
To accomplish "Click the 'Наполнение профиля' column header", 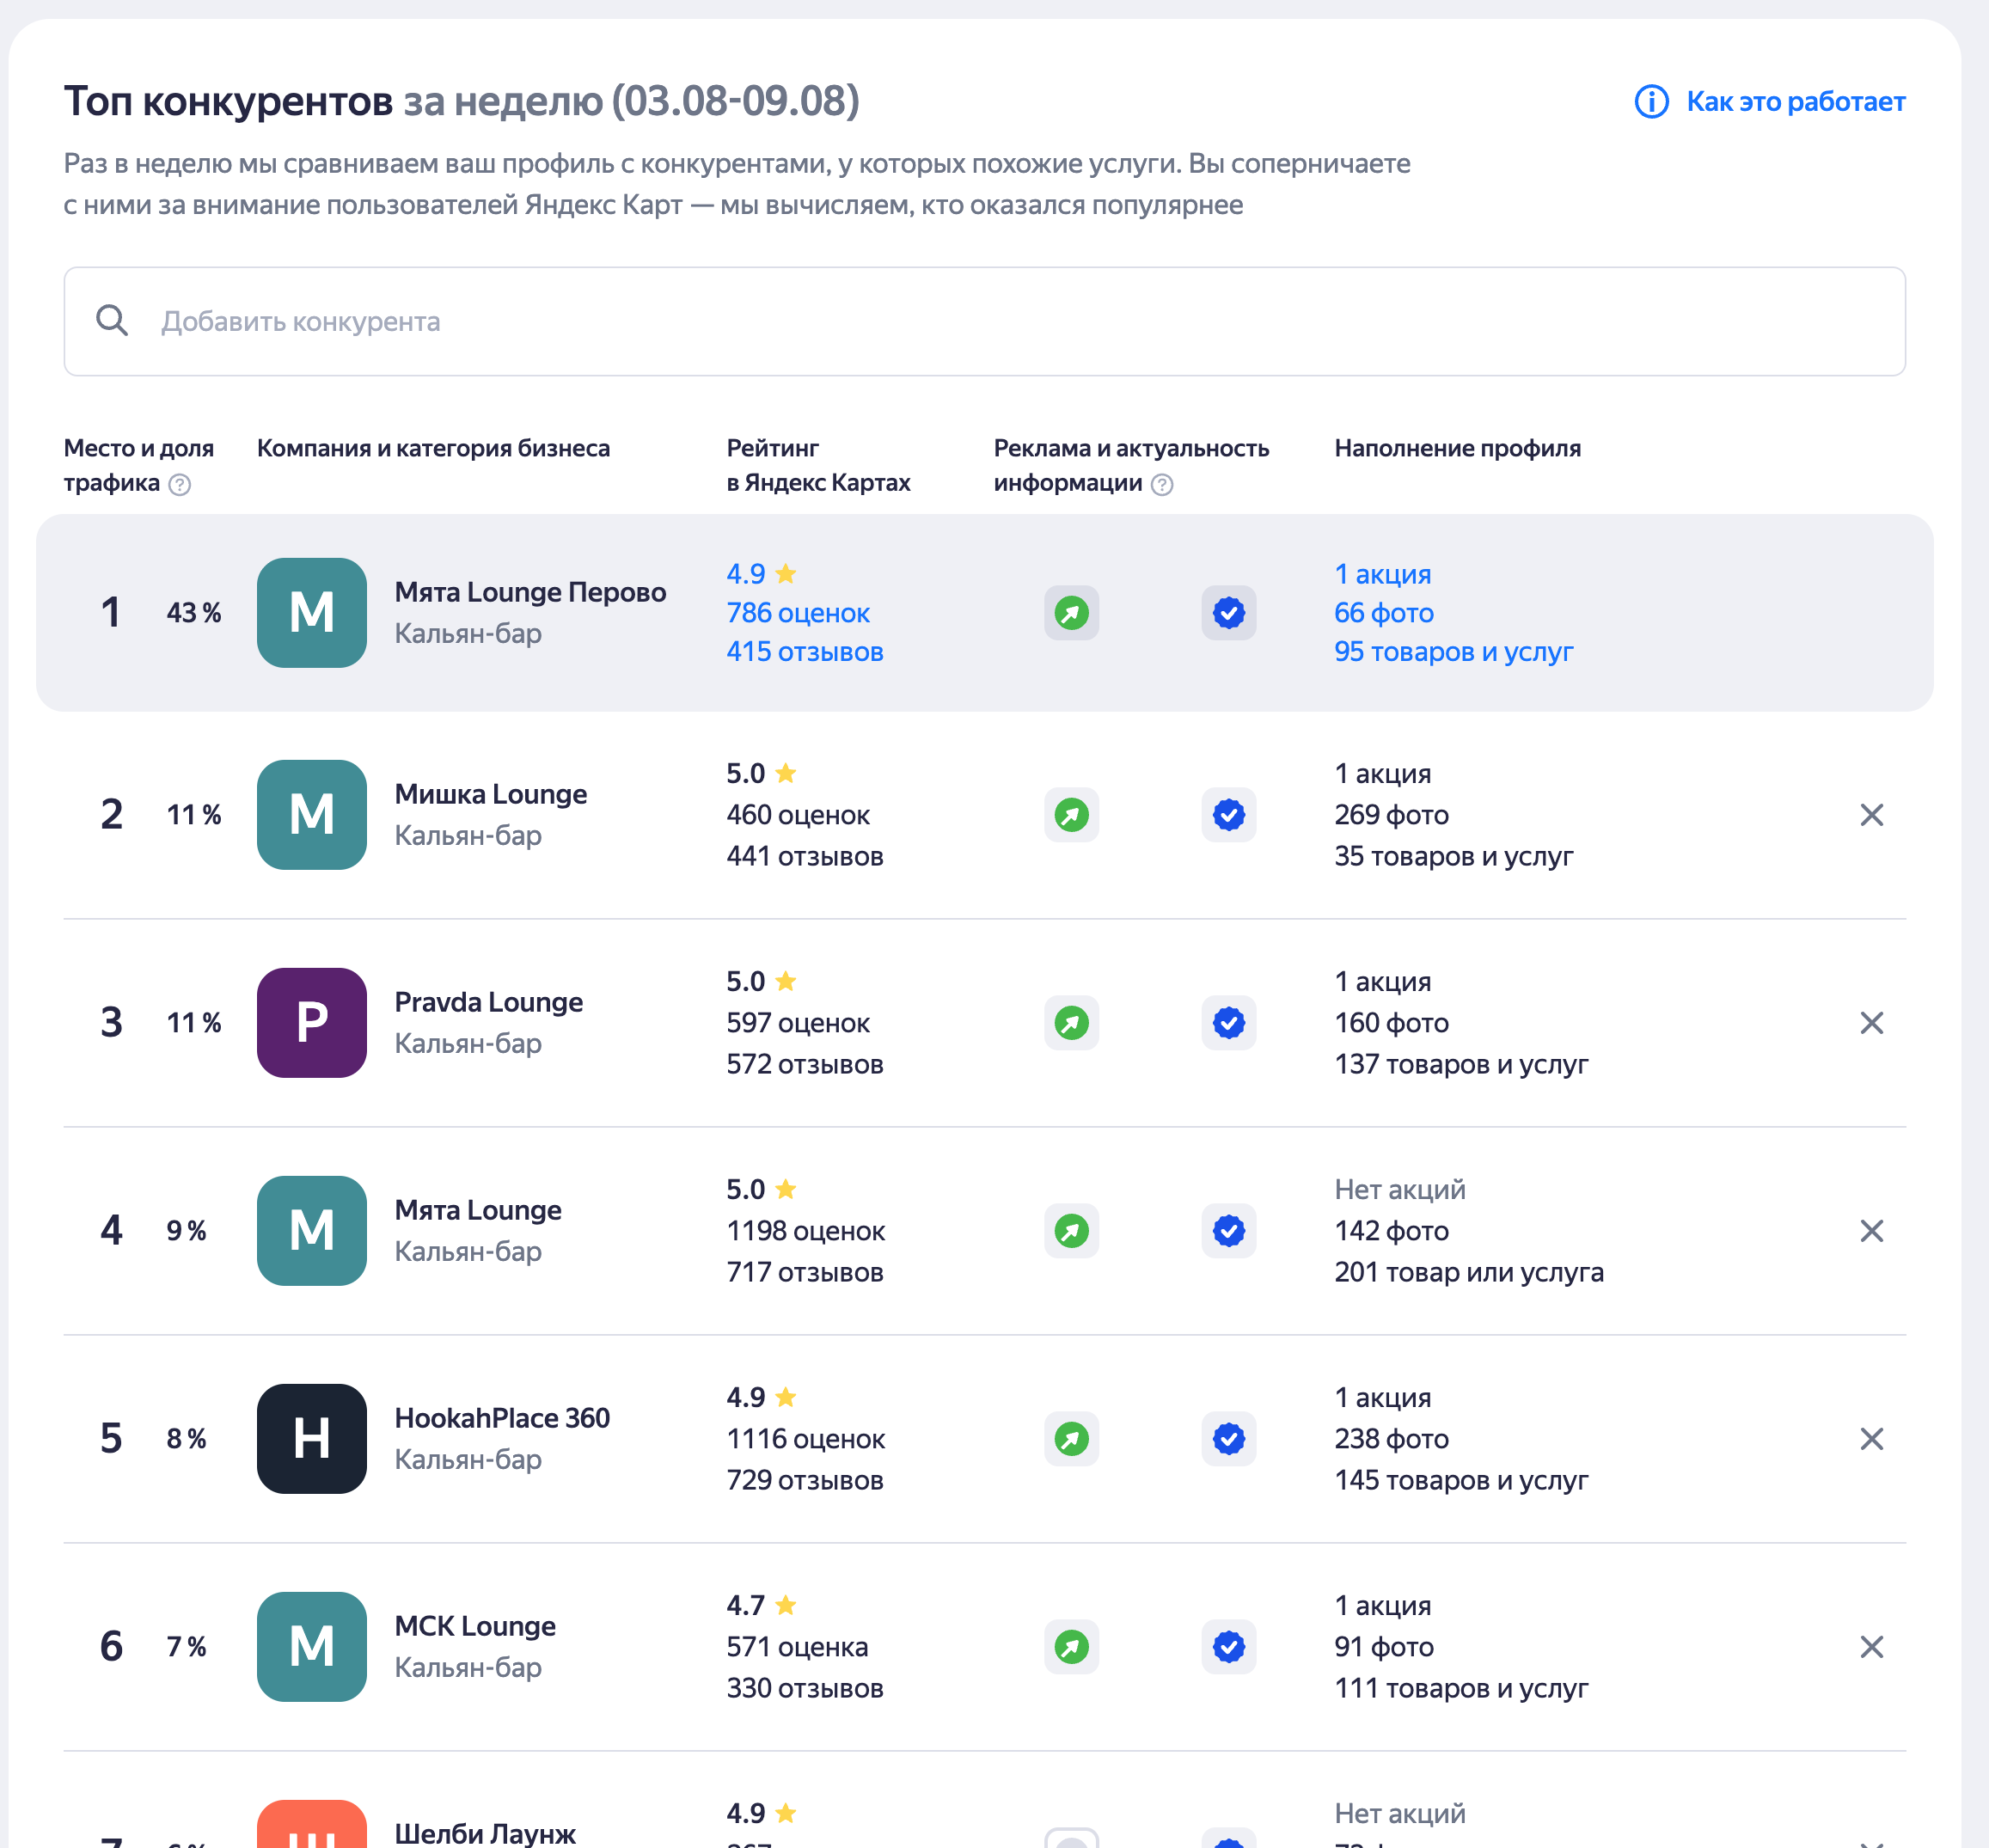I will coord(1457,448).
